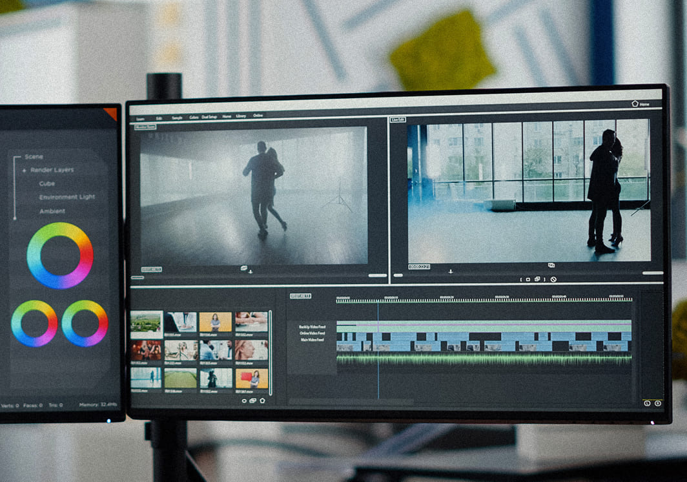This screenshot has height=482, width=687.
Task: Click the small square icon under the Live Edit preview
Action: tap(528, 279)
